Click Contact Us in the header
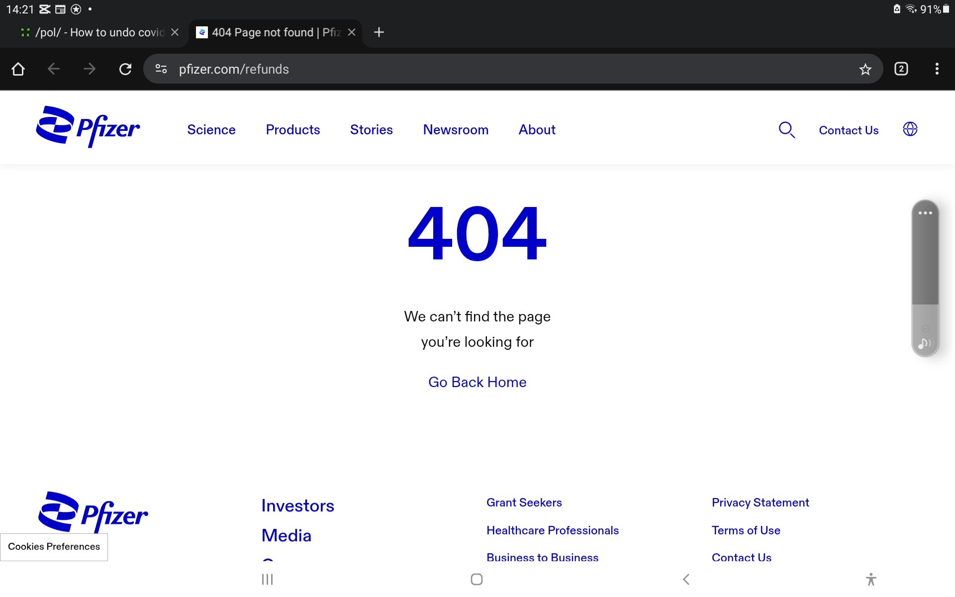The width and height of the screenshot is (955, 597). coord(849,130)
